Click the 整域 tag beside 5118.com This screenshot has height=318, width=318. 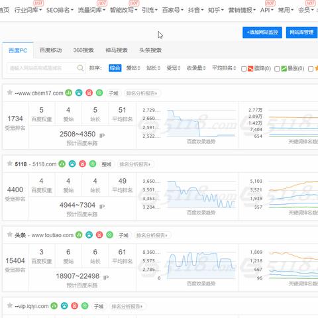[x=107, y=164]
